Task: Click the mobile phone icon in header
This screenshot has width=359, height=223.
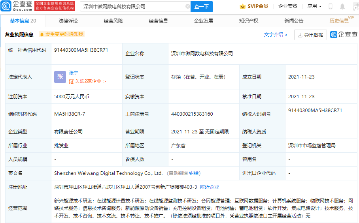Action: coord(331,7)
